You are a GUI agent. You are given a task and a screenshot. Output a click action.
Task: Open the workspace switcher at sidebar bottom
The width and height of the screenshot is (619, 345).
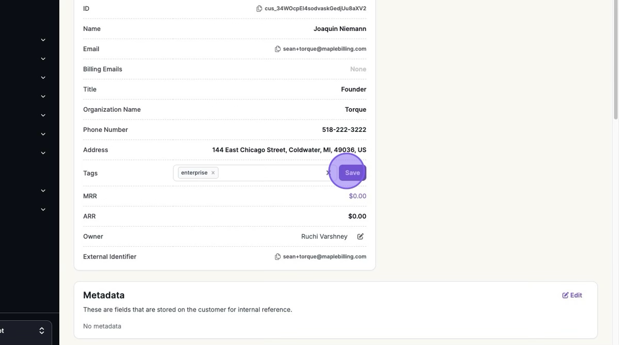click(x=42, y=331)
